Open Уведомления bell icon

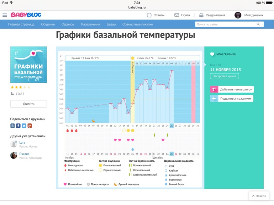pos(201,15)
